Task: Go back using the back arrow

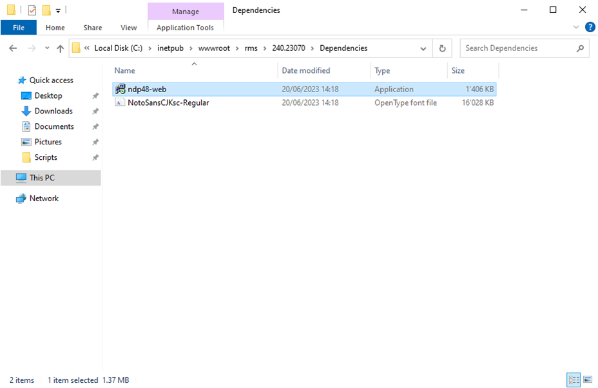Action: (x=13, y=48)
